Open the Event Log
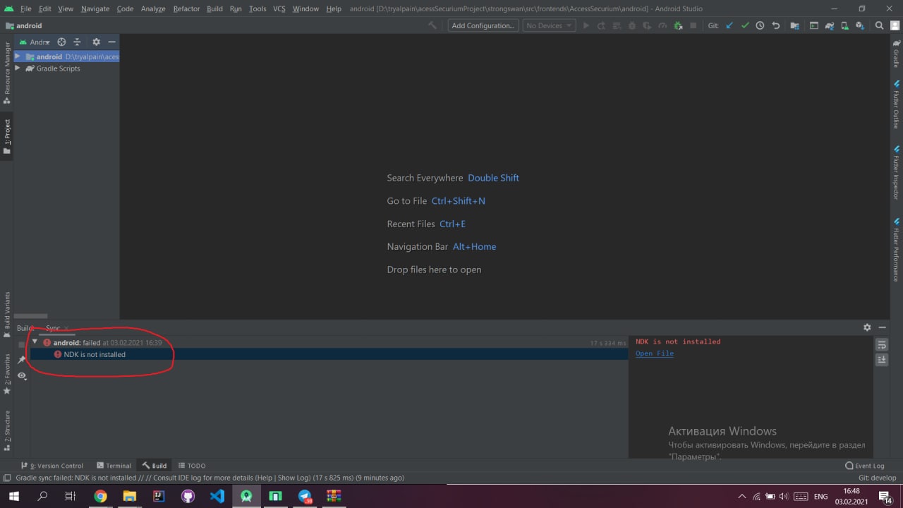 [865, 466]
